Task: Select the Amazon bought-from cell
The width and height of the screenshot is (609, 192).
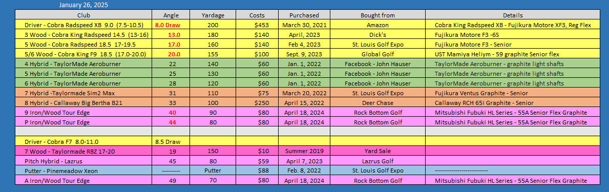Action: [x=377, y=25]
